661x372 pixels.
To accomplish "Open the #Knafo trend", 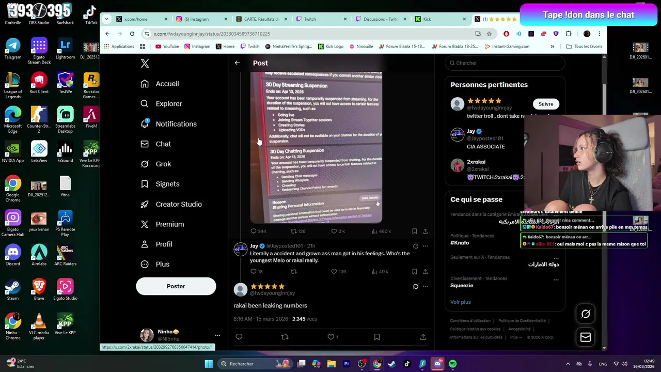I will (x=460, y=243).
